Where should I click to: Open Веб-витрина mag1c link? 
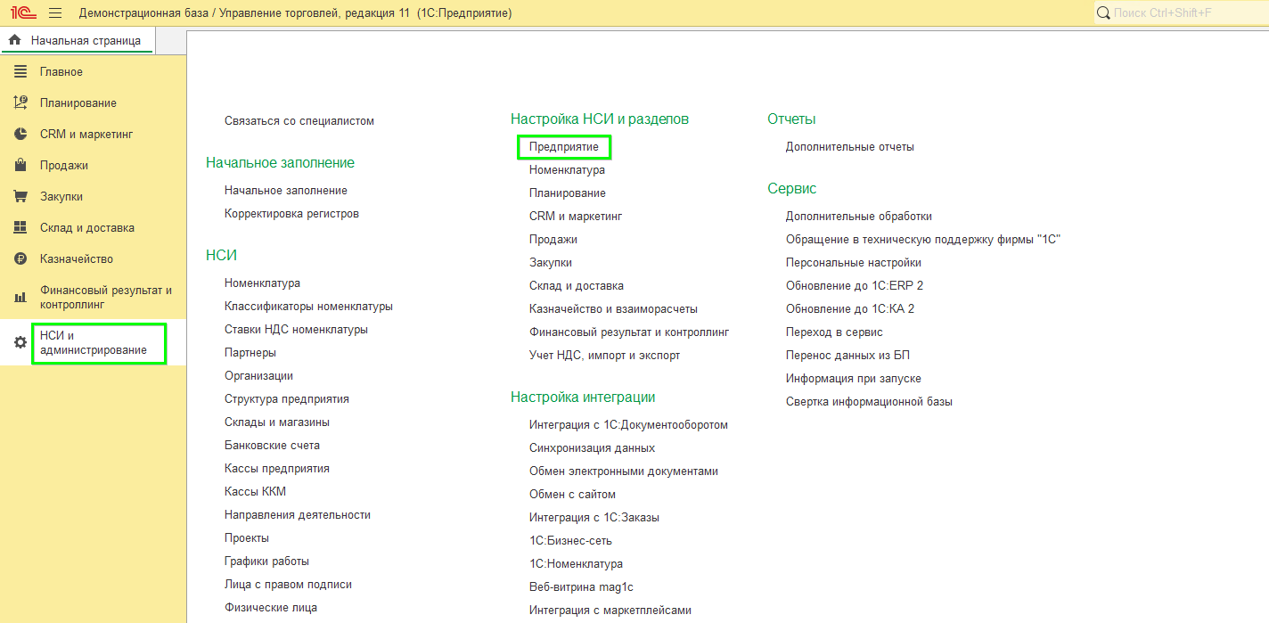coord(581,586)
